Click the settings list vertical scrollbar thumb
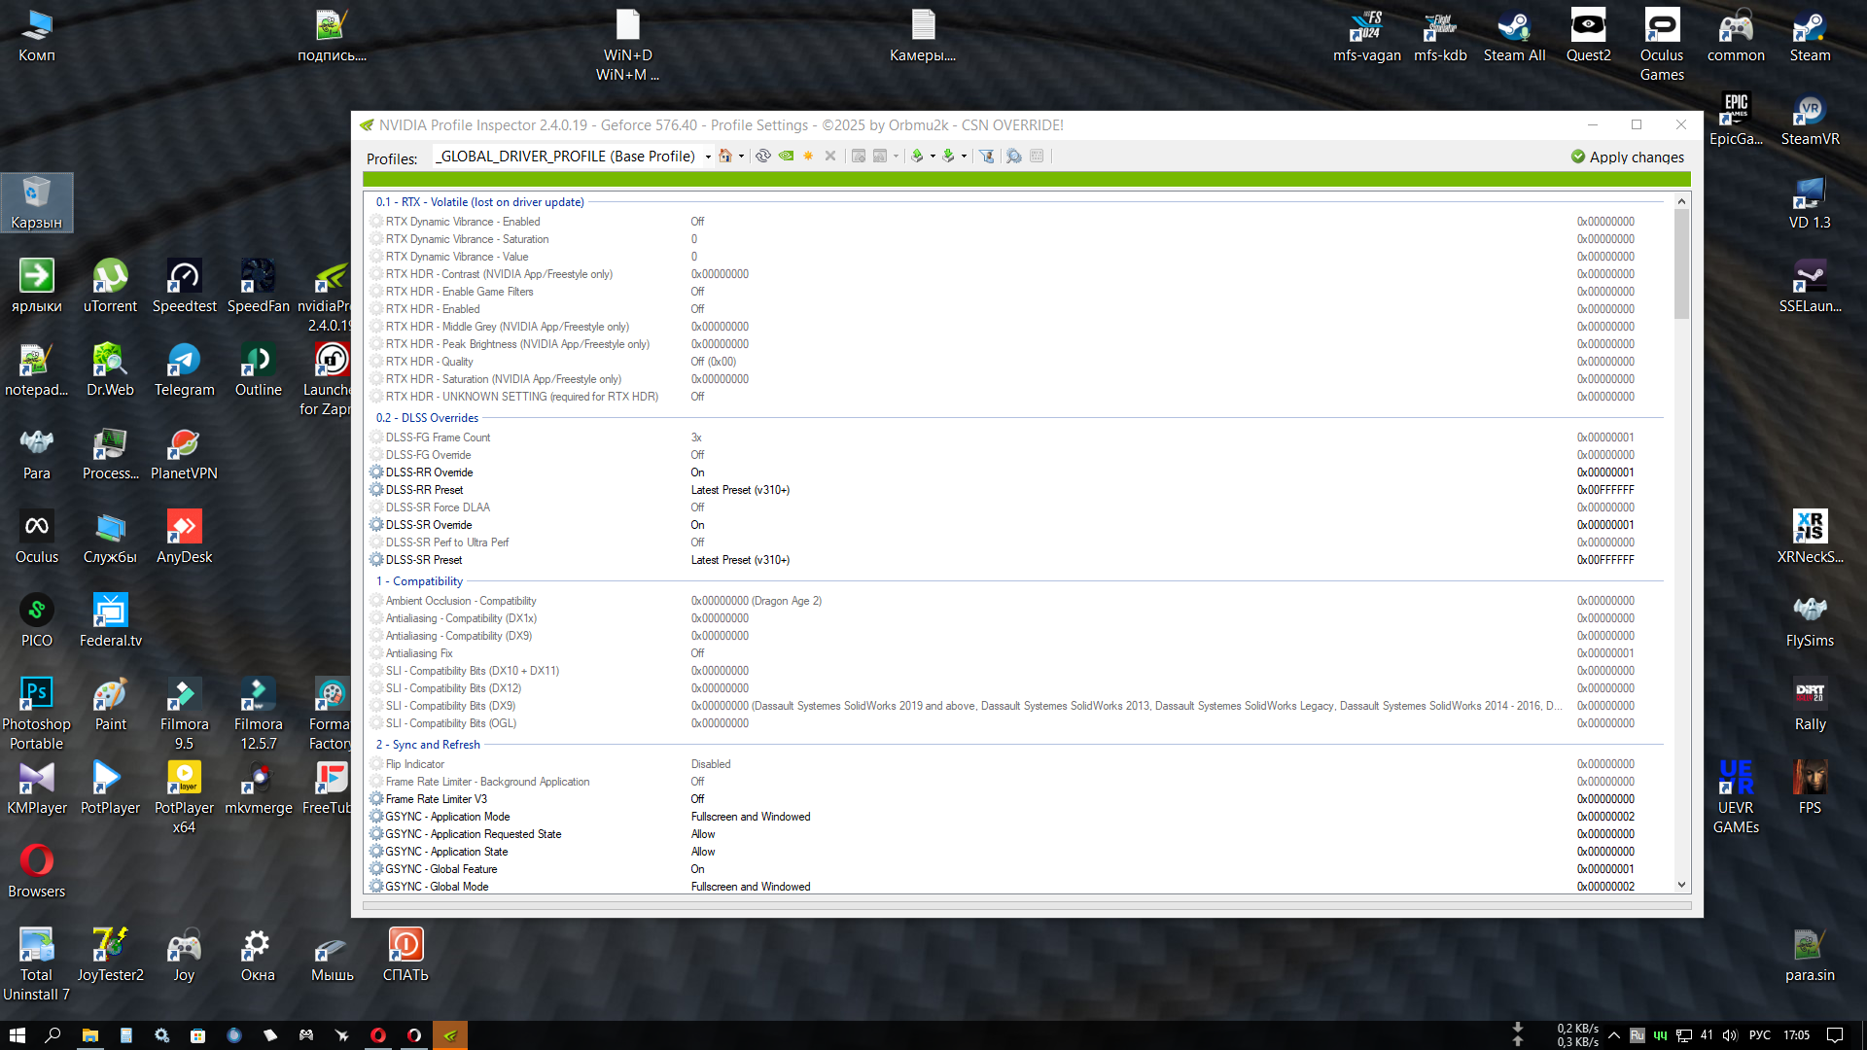The image size is (1867, 1050). [x=1681, y=264]
